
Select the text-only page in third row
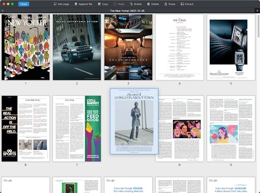[x=180, y=185]
